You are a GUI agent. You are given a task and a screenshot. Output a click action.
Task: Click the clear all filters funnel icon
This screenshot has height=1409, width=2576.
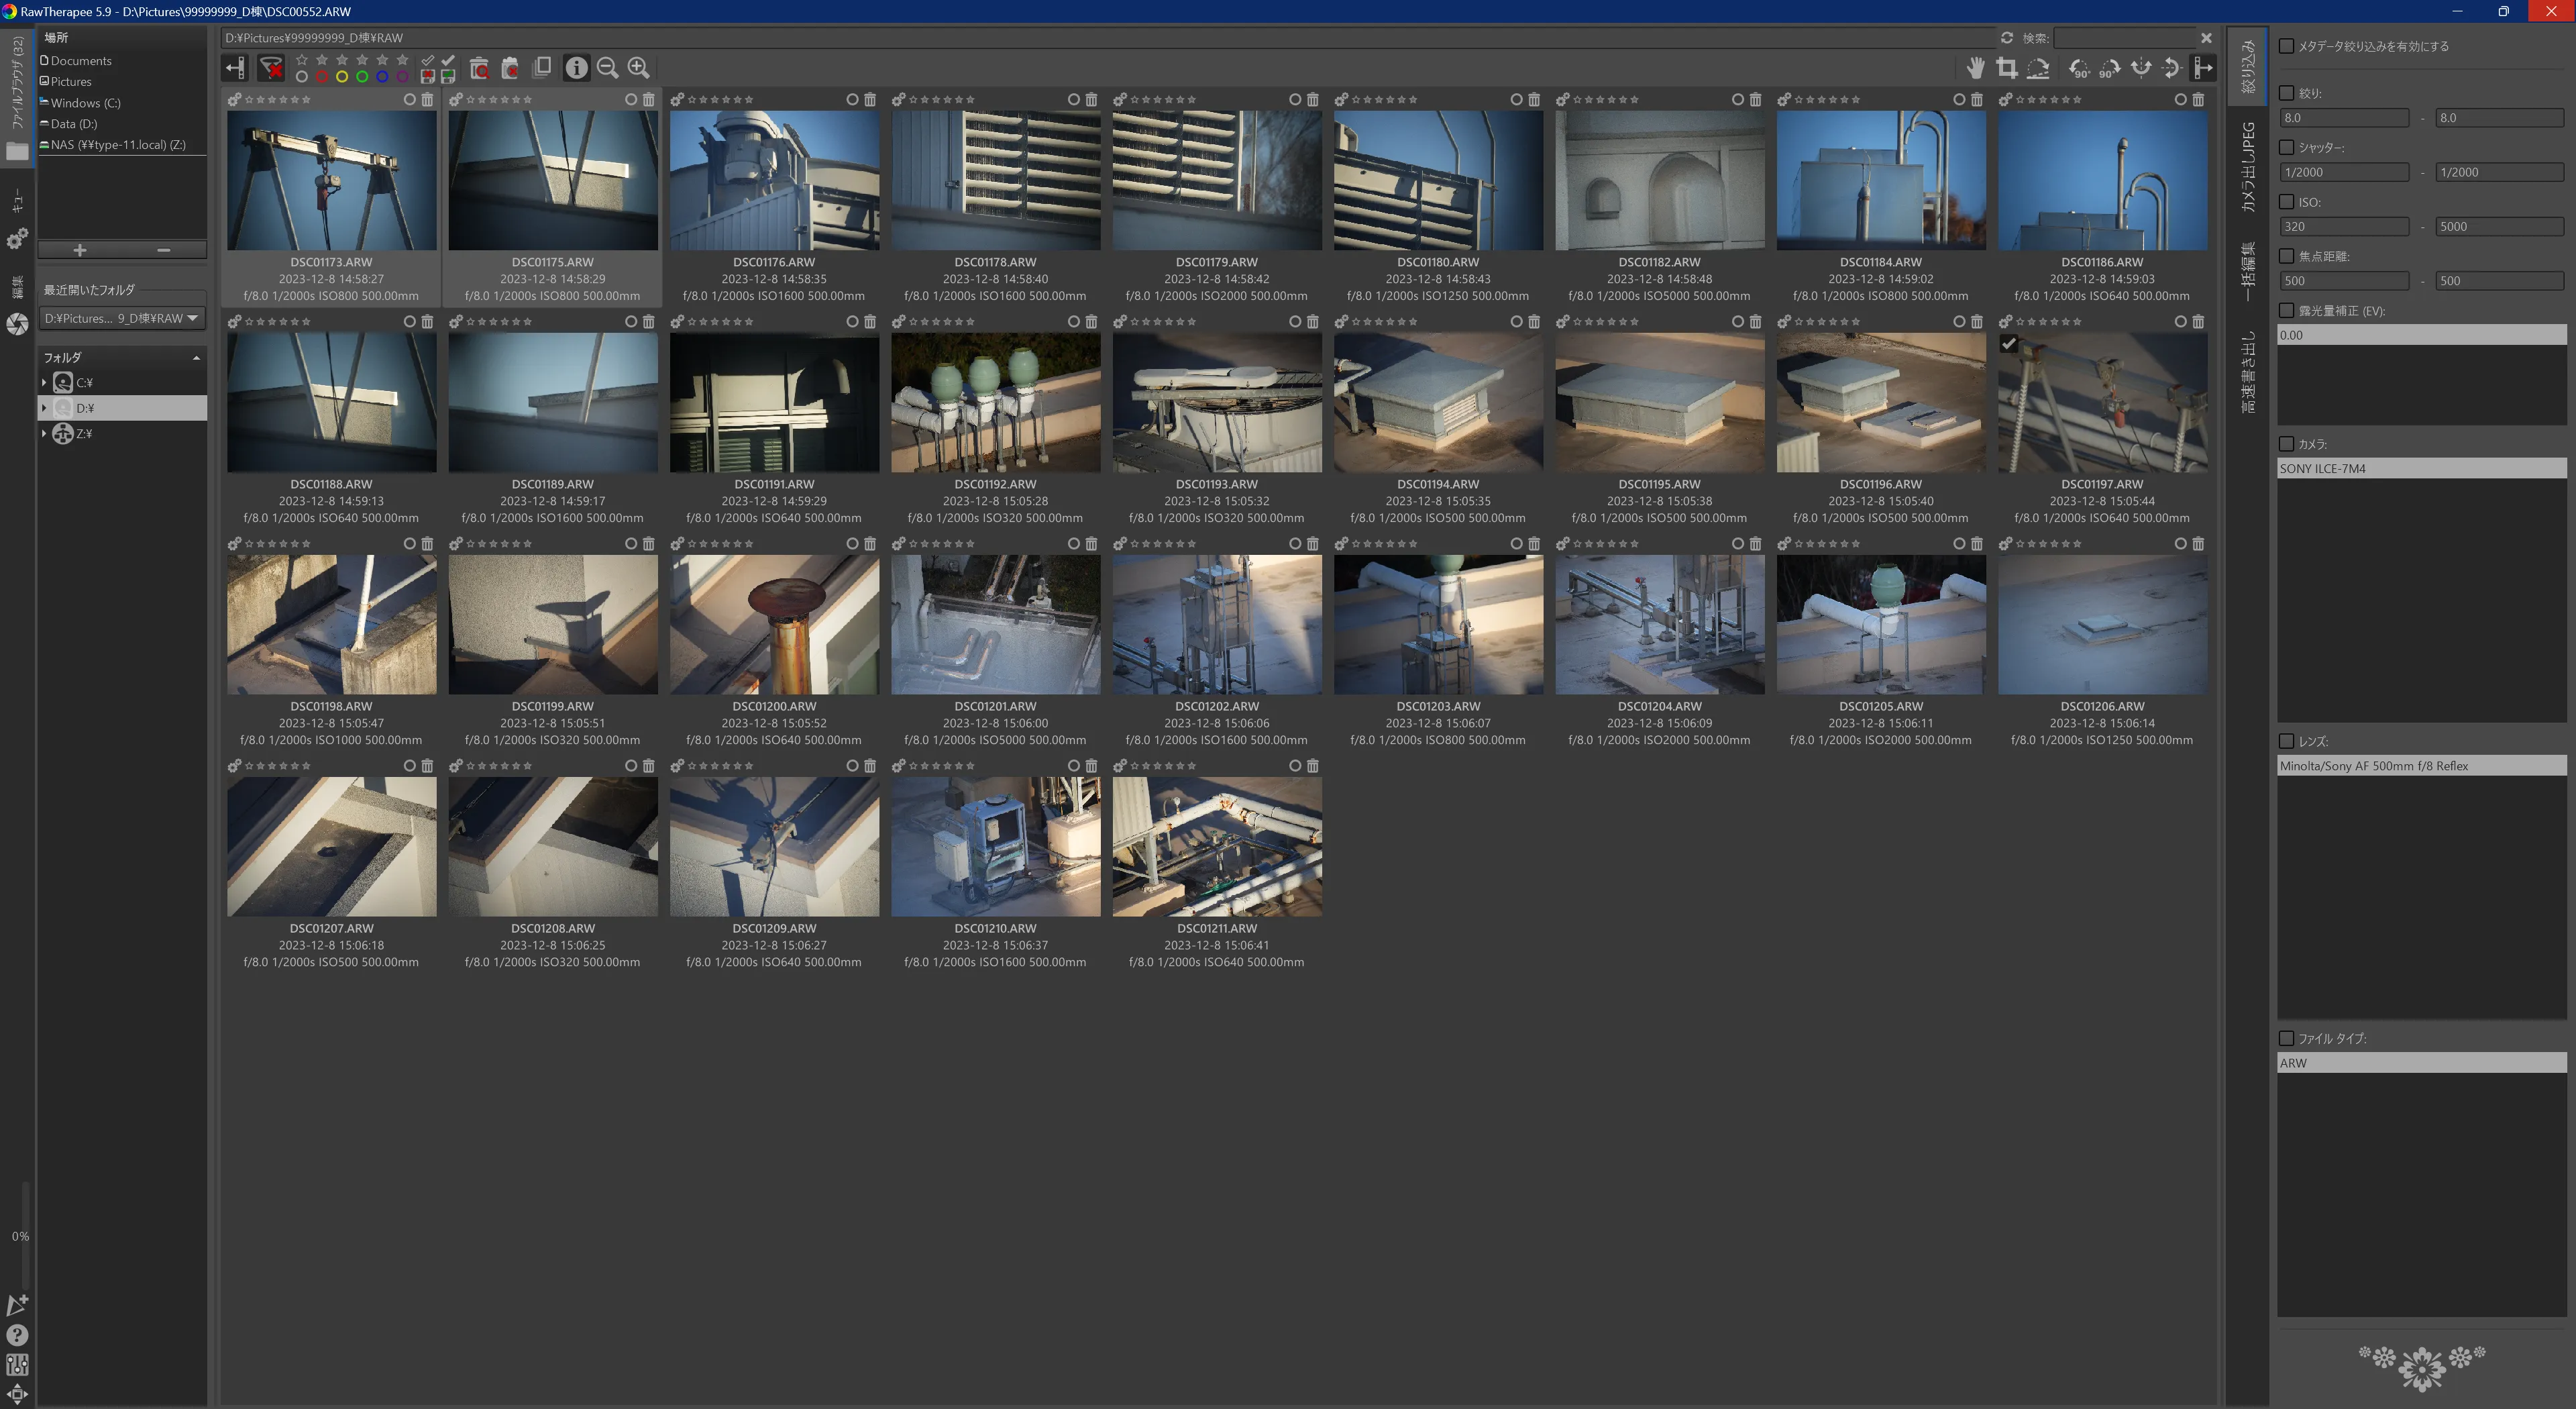tap(270, 68)
